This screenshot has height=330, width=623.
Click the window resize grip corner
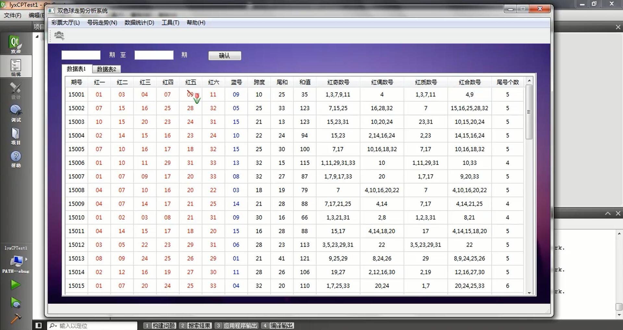point(548,311)
